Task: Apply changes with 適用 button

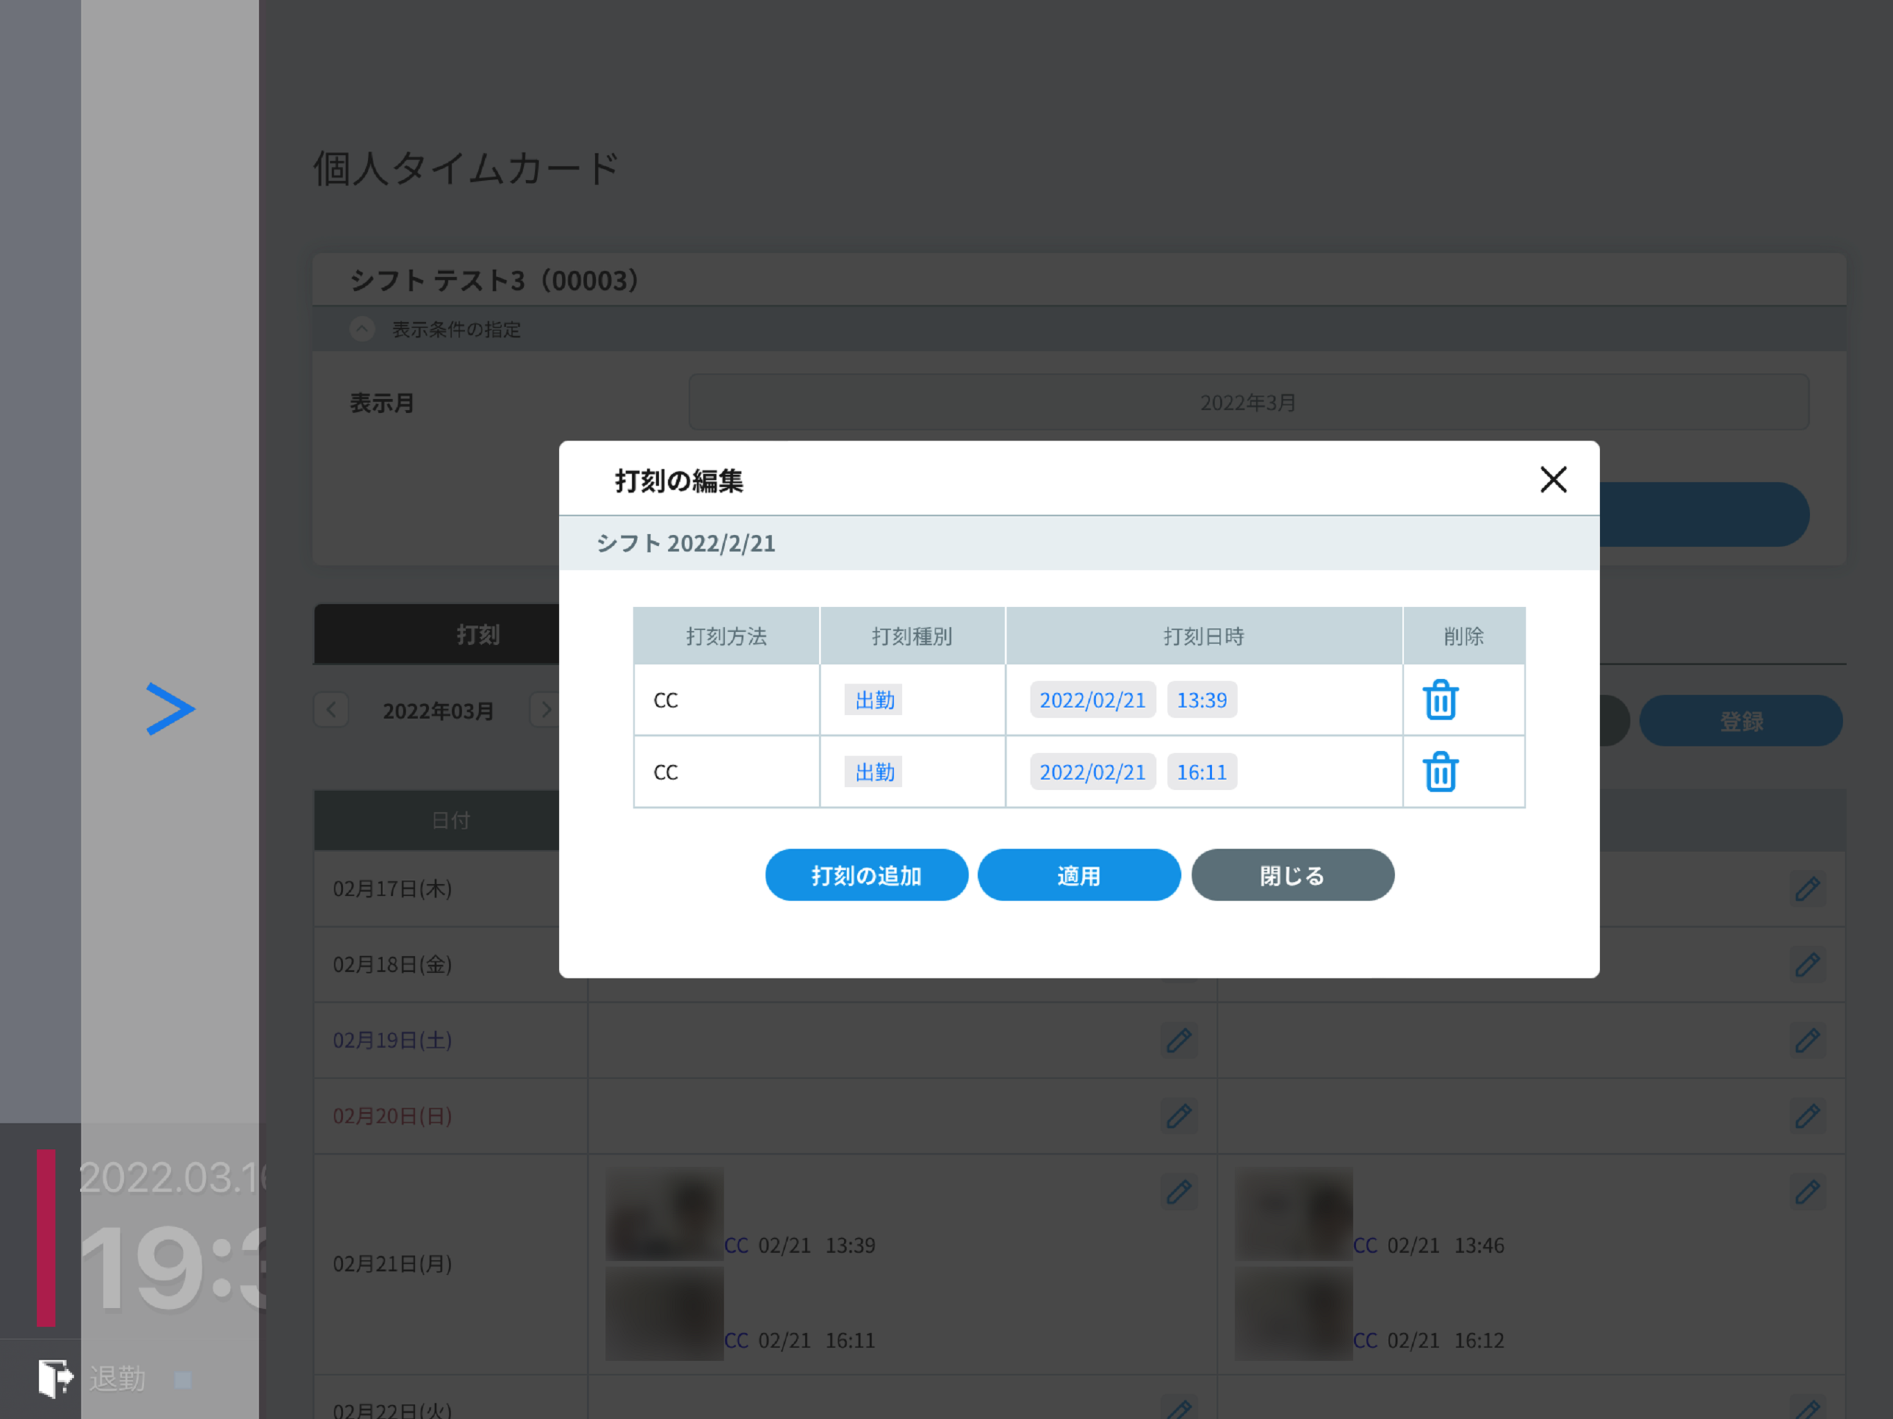Action: click(1078, 874)
